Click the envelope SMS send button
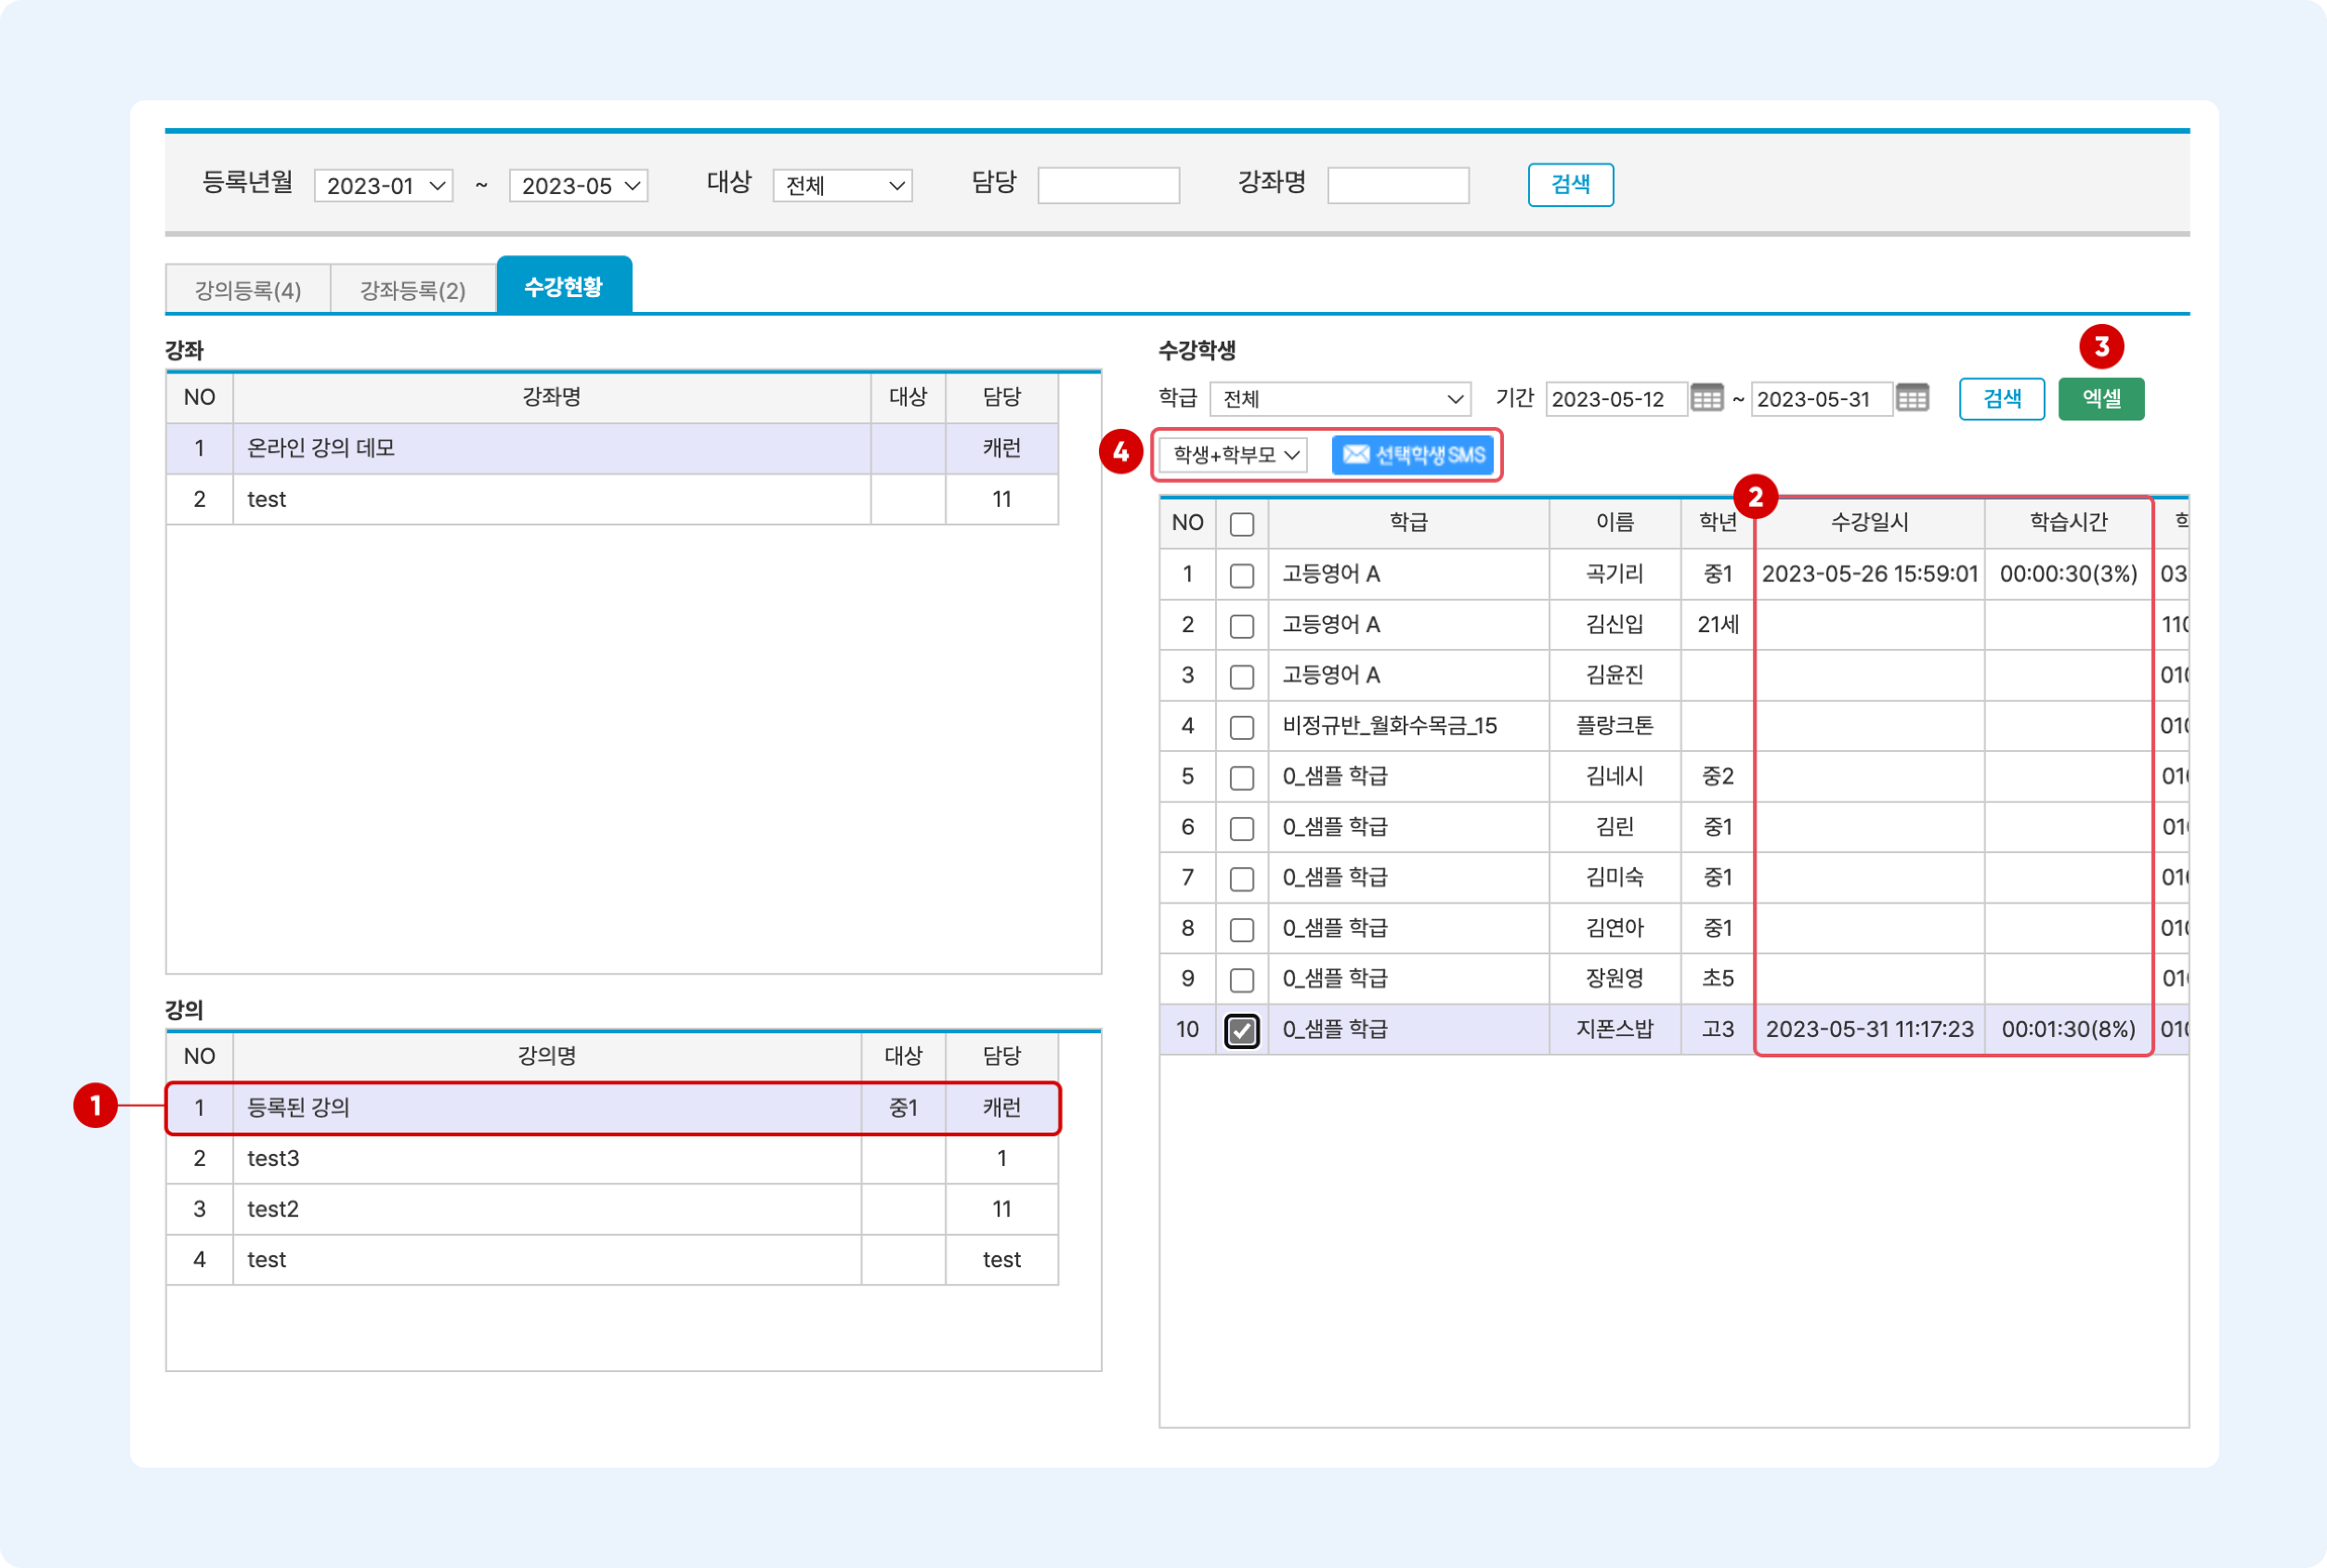 coord(1411,455)
